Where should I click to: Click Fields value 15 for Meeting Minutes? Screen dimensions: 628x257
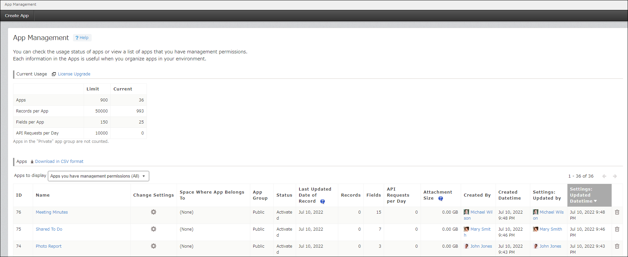[379, 212]
